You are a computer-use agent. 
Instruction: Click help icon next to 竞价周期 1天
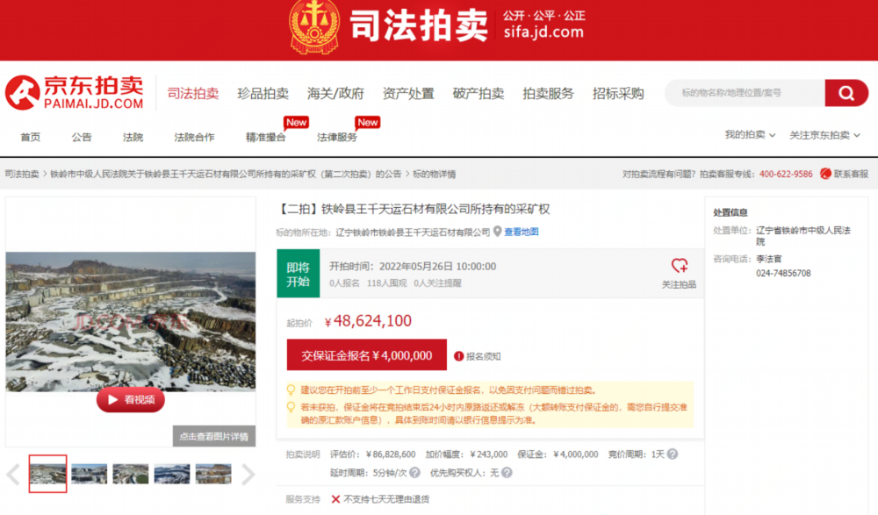coord(673,454)
